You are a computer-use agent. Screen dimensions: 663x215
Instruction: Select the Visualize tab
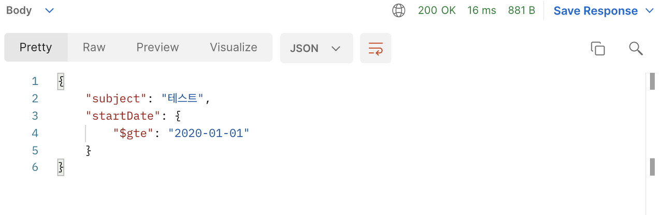pyautogui.click(x=234, y=47)
